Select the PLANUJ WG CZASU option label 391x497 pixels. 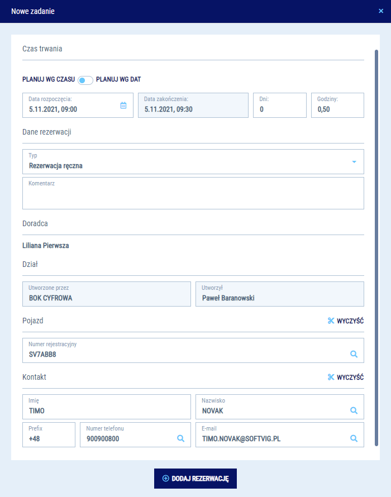(x=49, y=80)
